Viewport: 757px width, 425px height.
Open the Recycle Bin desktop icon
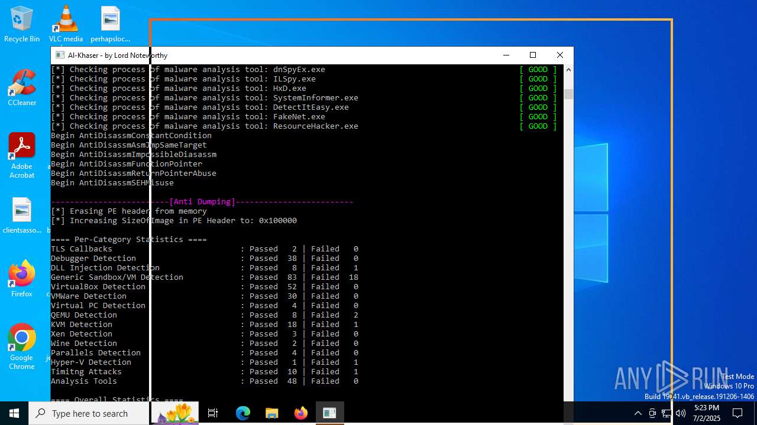point(22,25)
